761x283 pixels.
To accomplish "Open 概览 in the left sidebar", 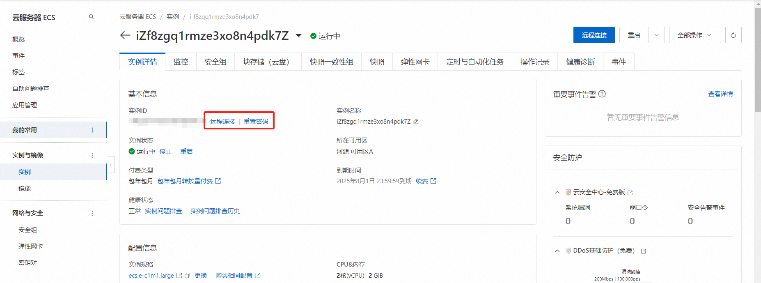I will (x=18, y=39).
